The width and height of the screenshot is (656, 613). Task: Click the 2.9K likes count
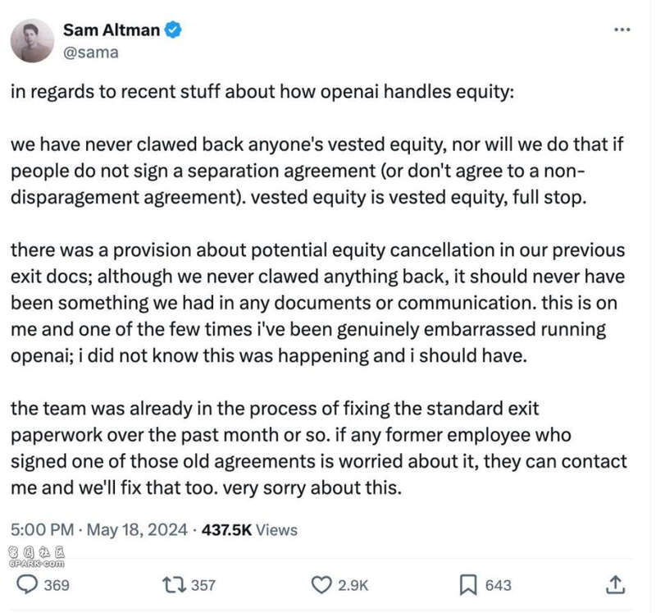353,585
